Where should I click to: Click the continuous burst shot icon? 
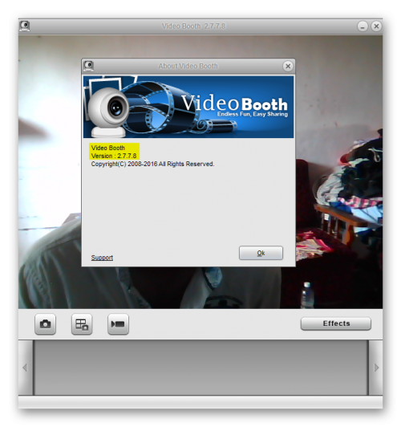(82, 323)
